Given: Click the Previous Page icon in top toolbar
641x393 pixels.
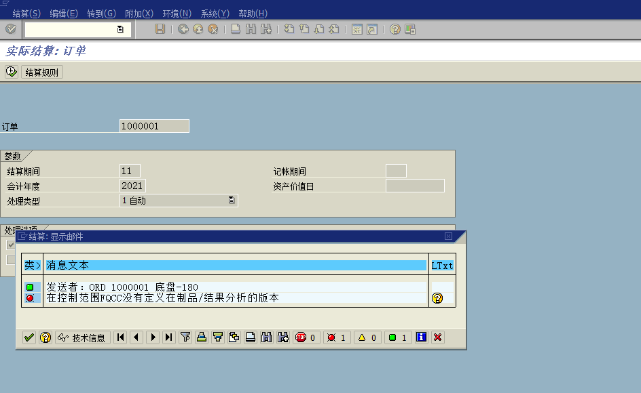Looking at the screenshot, I should (x=304, y=29).
